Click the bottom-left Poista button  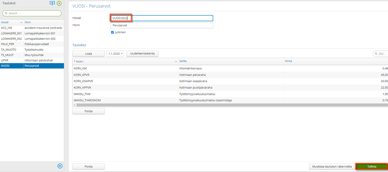click(x=89, y=167)
